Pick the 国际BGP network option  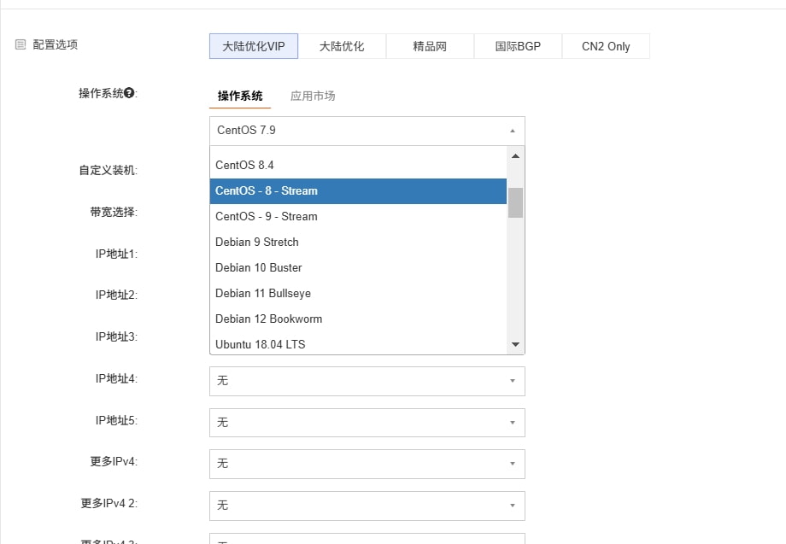(x=518, y=46)
